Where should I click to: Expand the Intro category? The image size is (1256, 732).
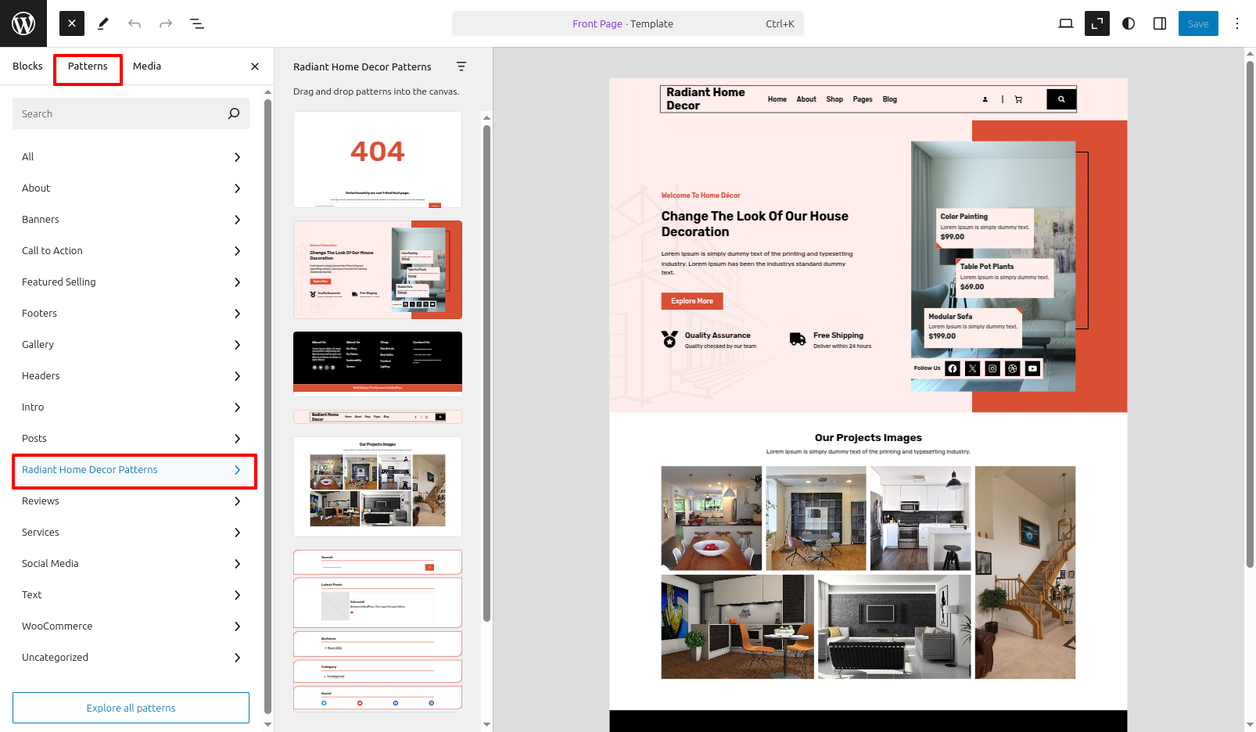pos(131,407)
